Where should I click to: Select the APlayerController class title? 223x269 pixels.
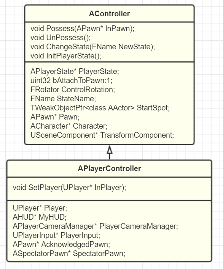pyautogui.click(x=109, y=168)
